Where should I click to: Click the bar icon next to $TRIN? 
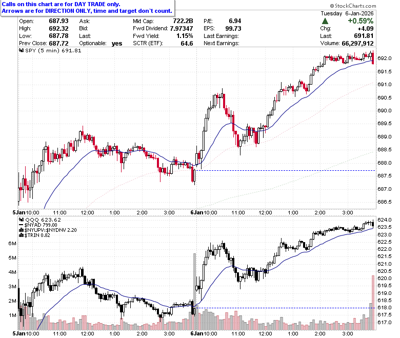pos(22,235)
